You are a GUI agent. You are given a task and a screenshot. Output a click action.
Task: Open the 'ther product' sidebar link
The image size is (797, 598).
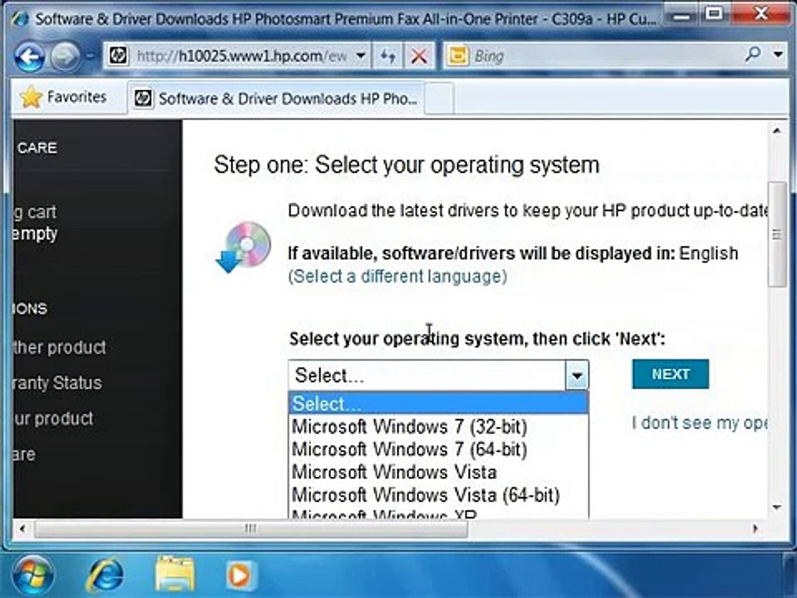[x=60, y=347]
